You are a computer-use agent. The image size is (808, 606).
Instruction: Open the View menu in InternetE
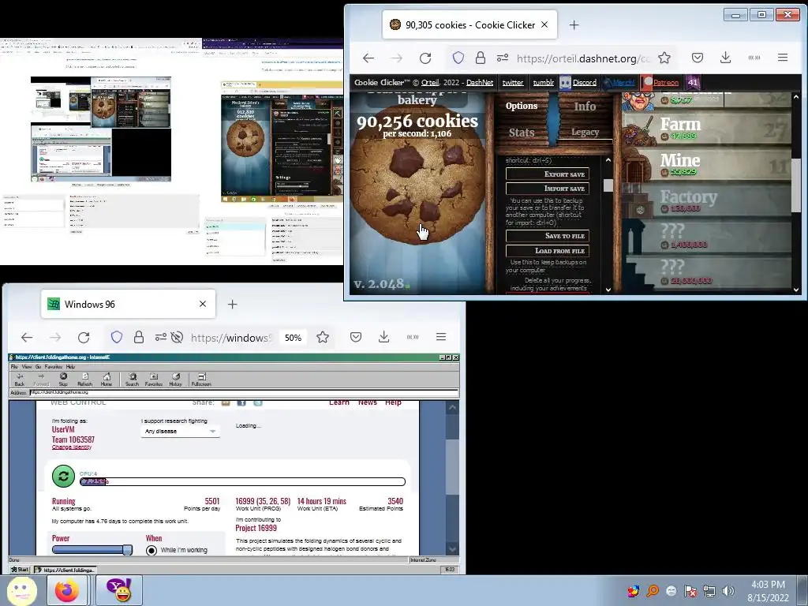click(27, 367)
